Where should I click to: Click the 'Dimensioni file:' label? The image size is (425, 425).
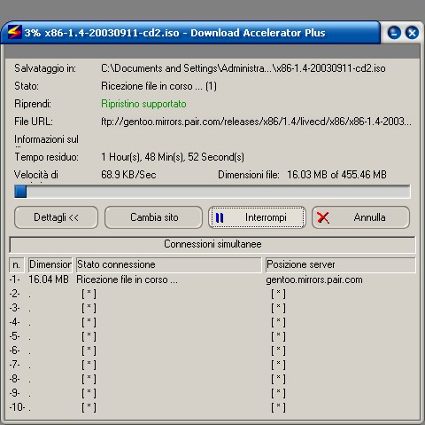click(x=249, y=175)
